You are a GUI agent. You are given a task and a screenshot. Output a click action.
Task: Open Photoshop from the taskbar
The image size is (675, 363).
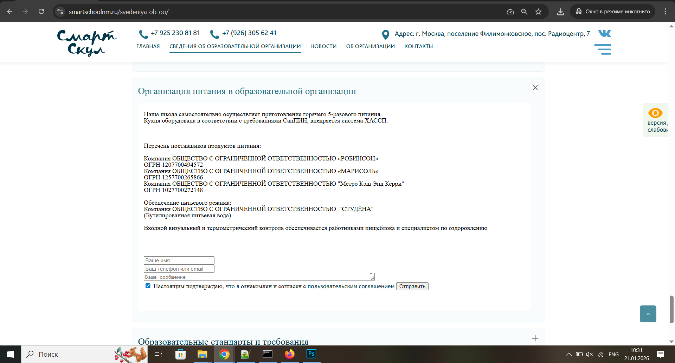tap(311, 354)
